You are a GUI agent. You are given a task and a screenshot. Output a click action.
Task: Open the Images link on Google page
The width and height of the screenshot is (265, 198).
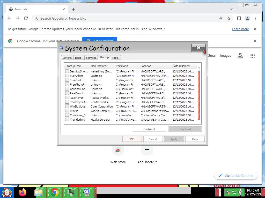[225, 56]
